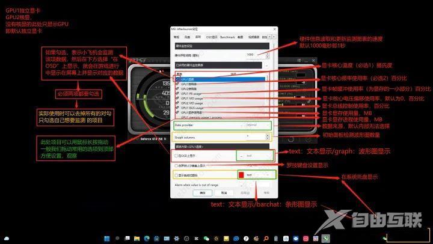Click the ellipsis button left of OSD text dropdown
The height and width of the screenshot is (244, 433).
coord(241,156)
